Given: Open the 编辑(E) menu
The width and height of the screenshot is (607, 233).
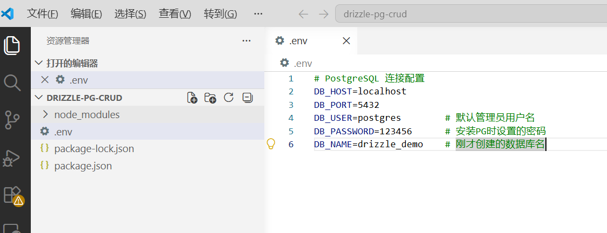Looking at the screenshot, I should pyautogui.click(x=86, y=14).
